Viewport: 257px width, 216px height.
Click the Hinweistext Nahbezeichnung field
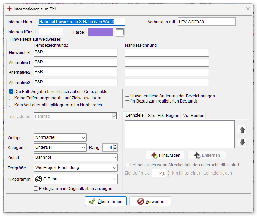(x=167, y=52)
